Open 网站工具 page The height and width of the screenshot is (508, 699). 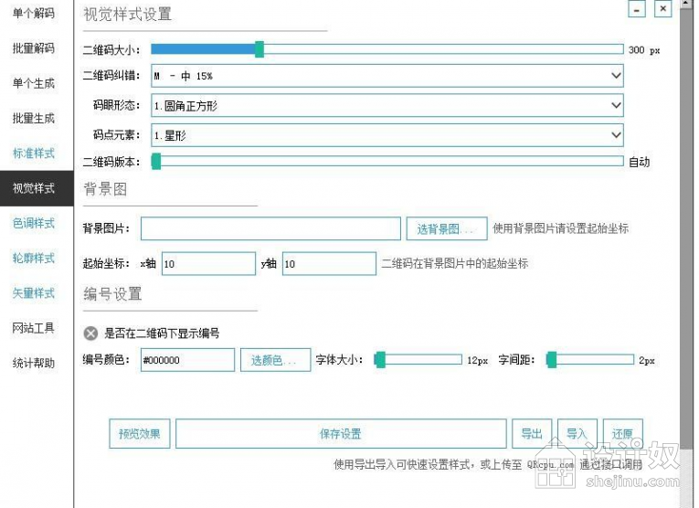pyautogui.click(x=34, y=328)
